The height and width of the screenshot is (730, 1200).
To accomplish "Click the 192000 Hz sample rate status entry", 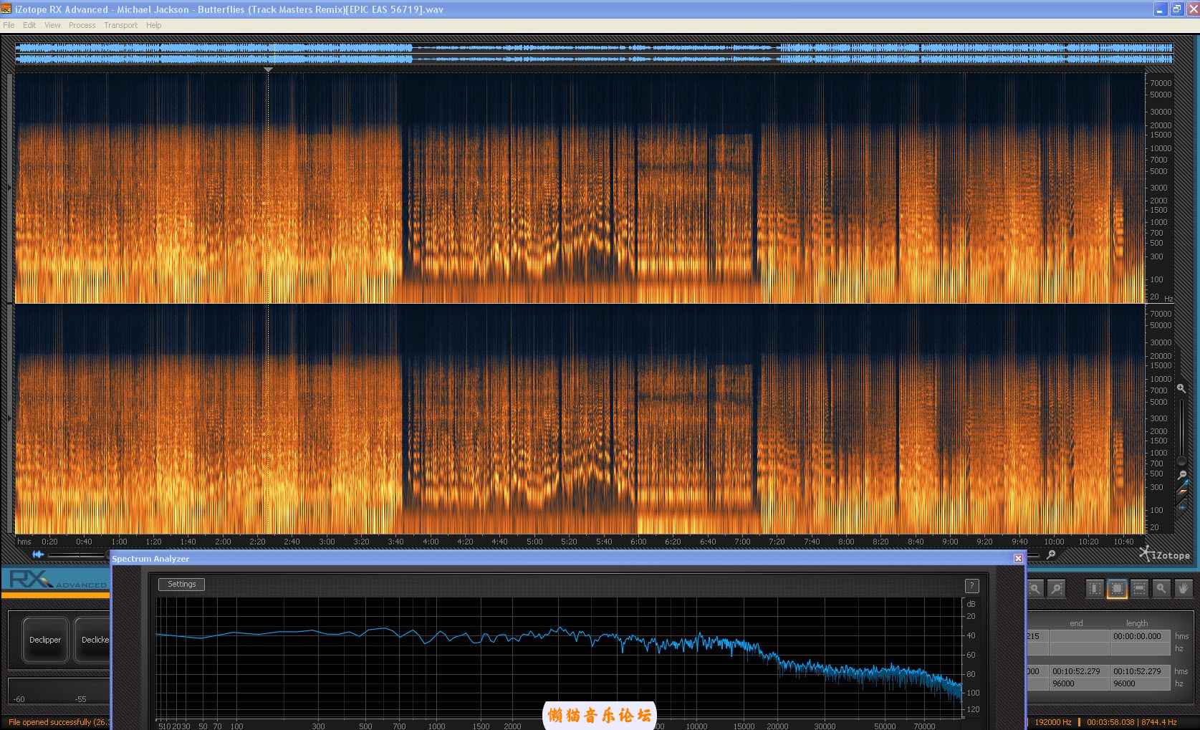I will [1053, 722].
